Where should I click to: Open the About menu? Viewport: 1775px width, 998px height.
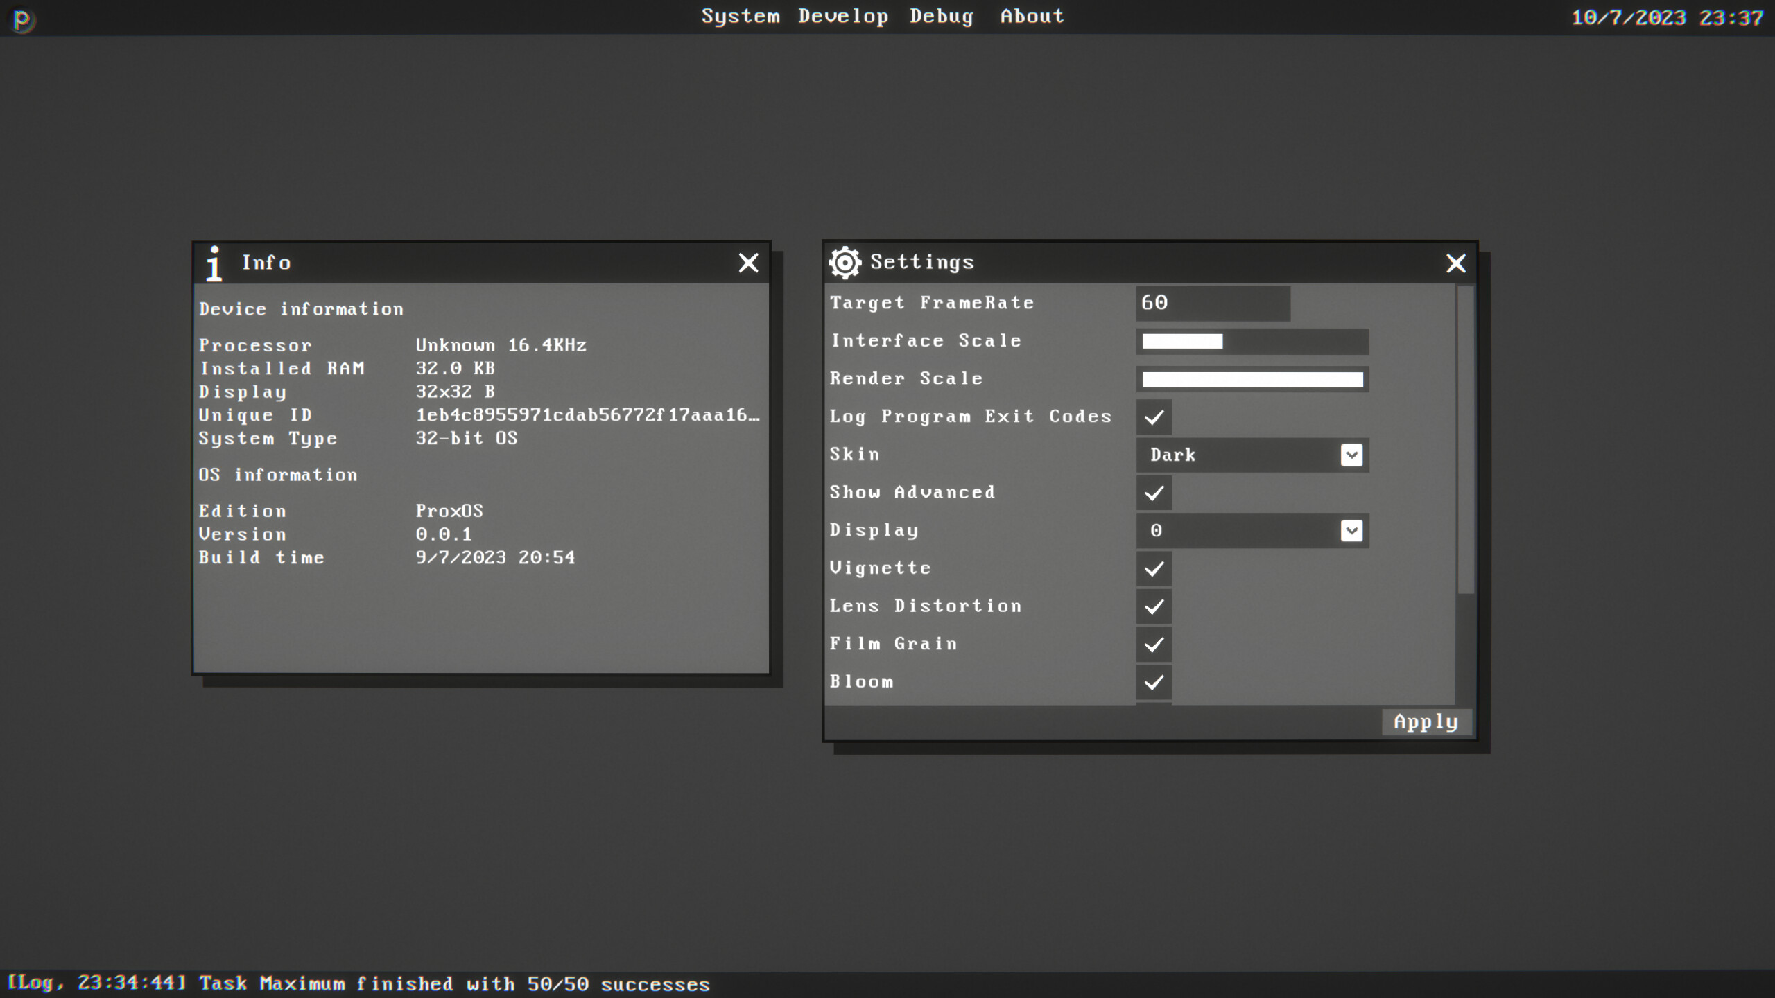1031,16
